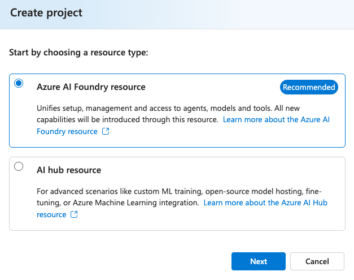The height and width of the screenshot is (280, 354).
Task: Open external link icon after Hub resource
Action: click(x=74, y=214)
